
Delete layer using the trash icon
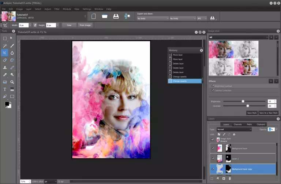click(230, 179)
